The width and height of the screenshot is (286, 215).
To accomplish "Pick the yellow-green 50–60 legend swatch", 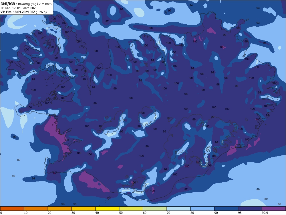I will (131, 209).
